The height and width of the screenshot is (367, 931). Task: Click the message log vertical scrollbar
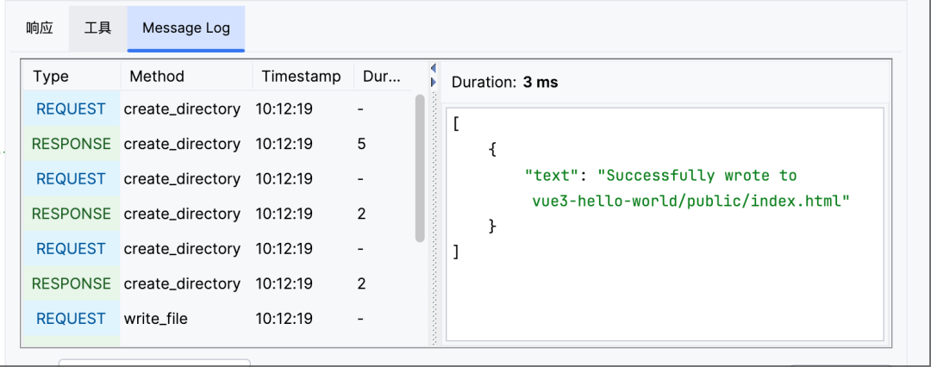pyautogui.click(x=420, y=168)
